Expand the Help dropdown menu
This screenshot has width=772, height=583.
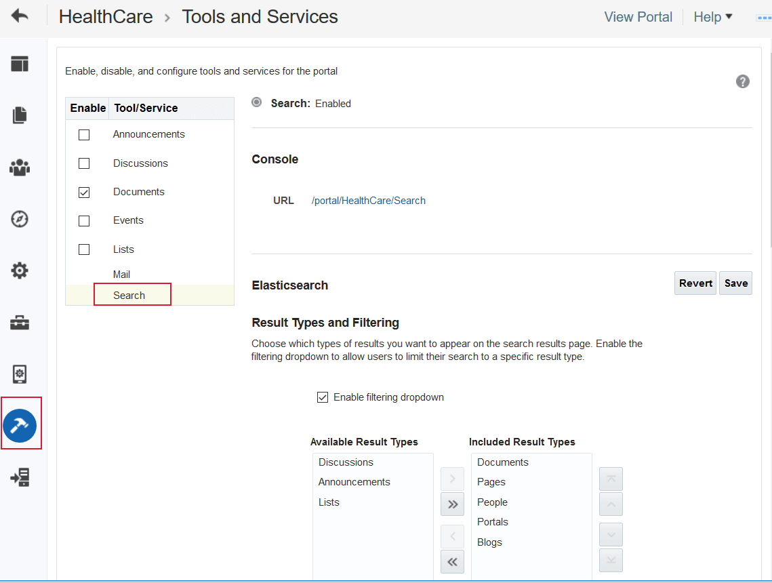(712, 17)
